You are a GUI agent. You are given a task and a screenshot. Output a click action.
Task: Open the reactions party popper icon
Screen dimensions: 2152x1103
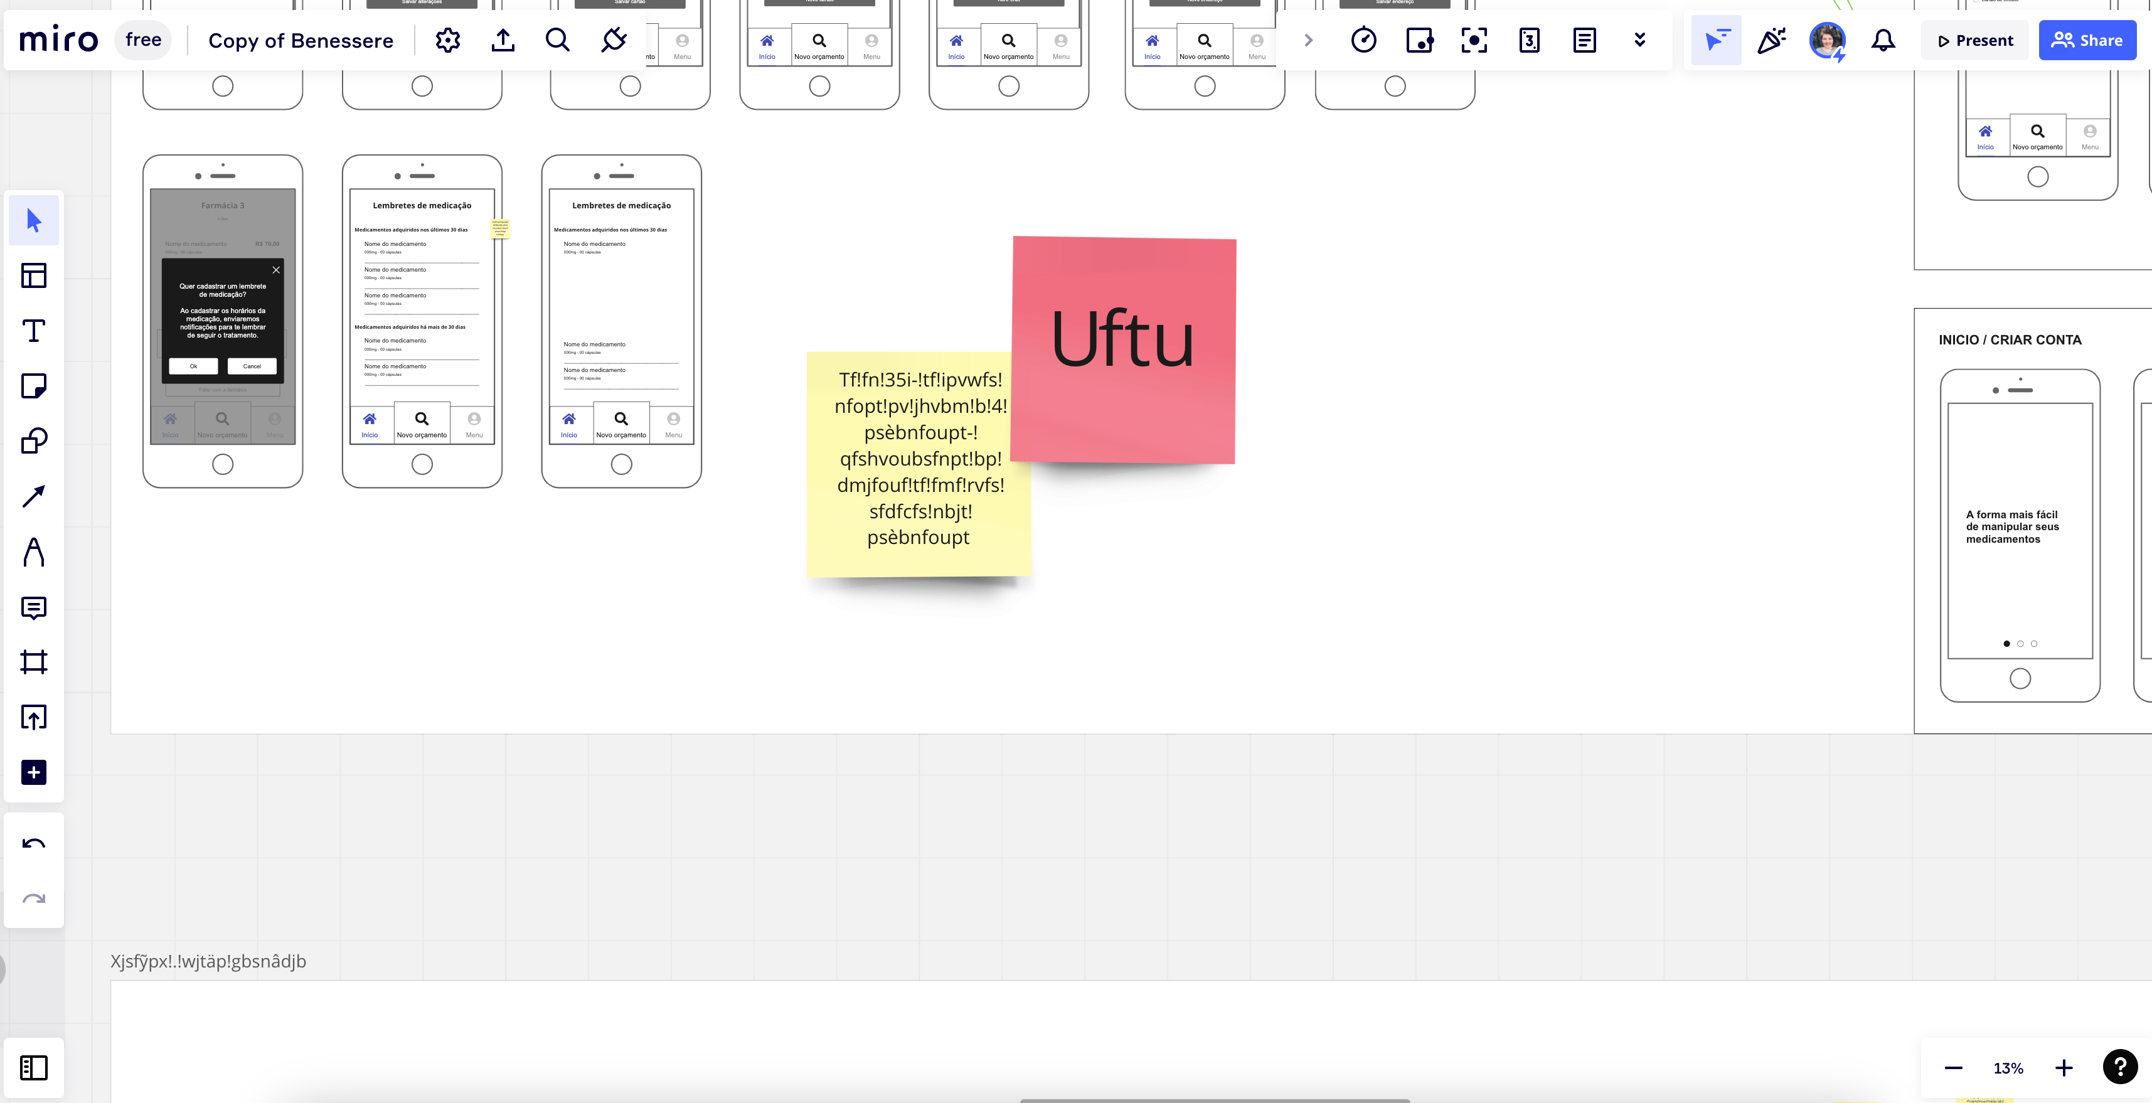click(x=1771, y=40)
